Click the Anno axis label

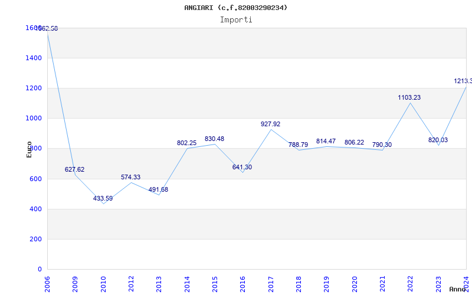point(457,289)
